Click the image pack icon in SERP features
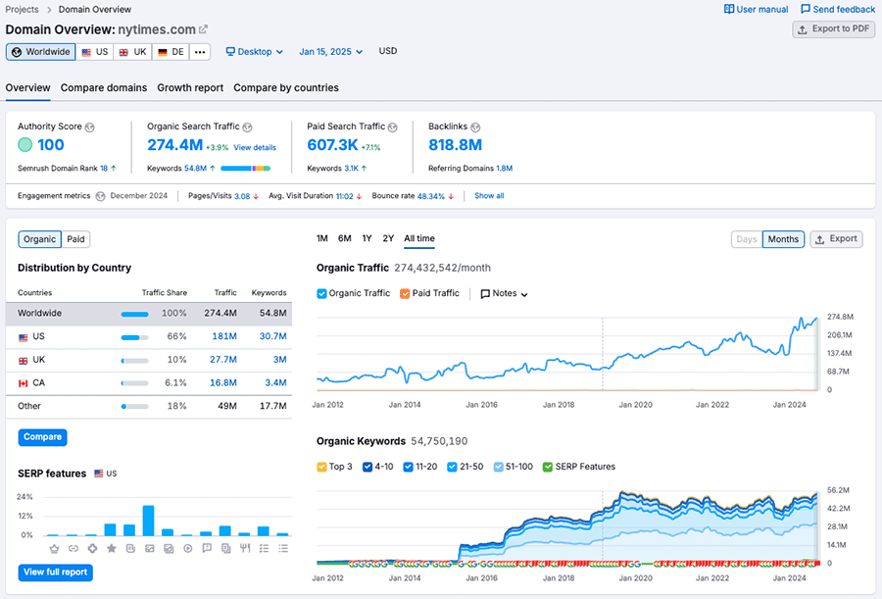This screenshot has width=882, height=599. tap(169, 548)
